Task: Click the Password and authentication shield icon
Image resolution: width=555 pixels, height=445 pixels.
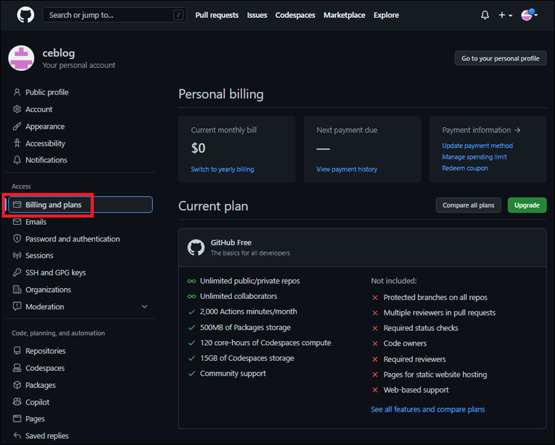Action: [x=17, y=239]
